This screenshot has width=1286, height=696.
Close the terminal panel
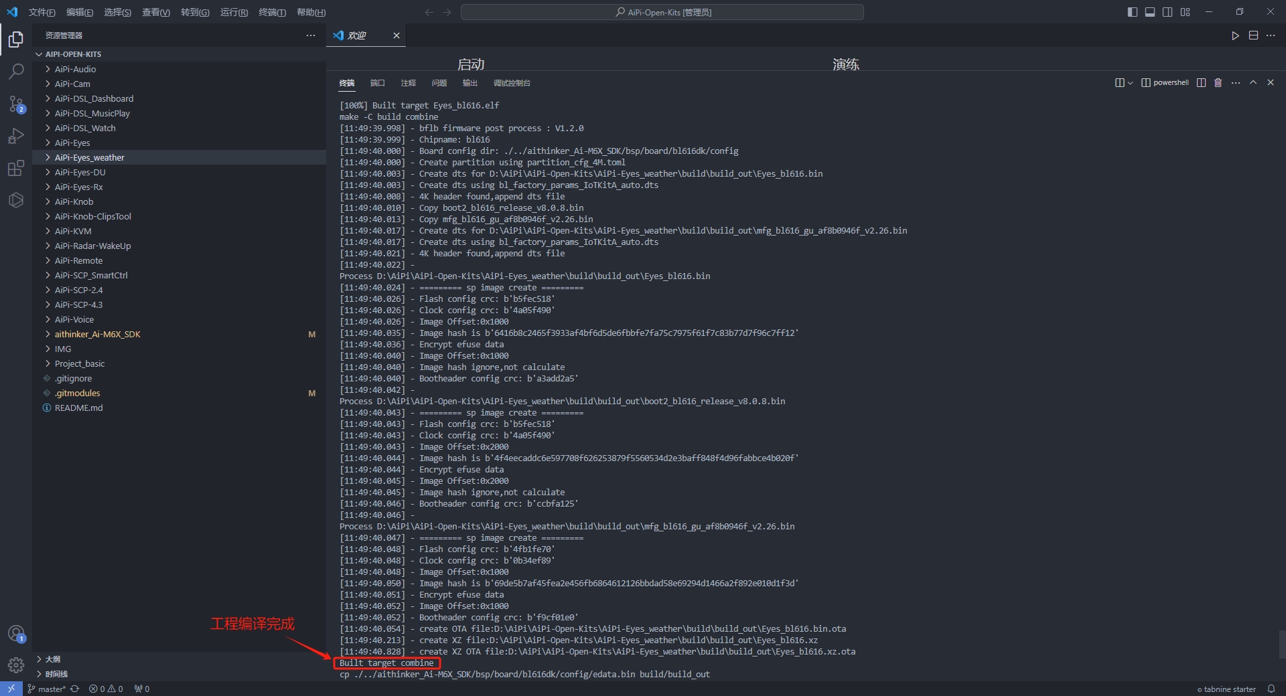(1271, 82)
